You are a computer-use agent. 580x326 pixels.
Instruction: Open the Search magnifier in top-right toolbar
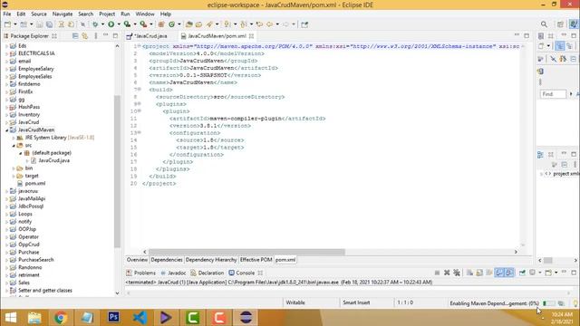click(544, 24)
